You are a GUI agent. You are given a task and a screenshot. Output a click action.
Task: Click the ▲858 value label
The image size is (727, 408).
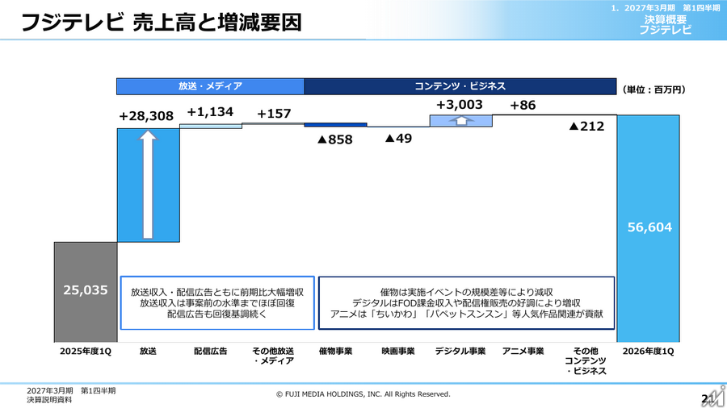[x=335, y=139]
